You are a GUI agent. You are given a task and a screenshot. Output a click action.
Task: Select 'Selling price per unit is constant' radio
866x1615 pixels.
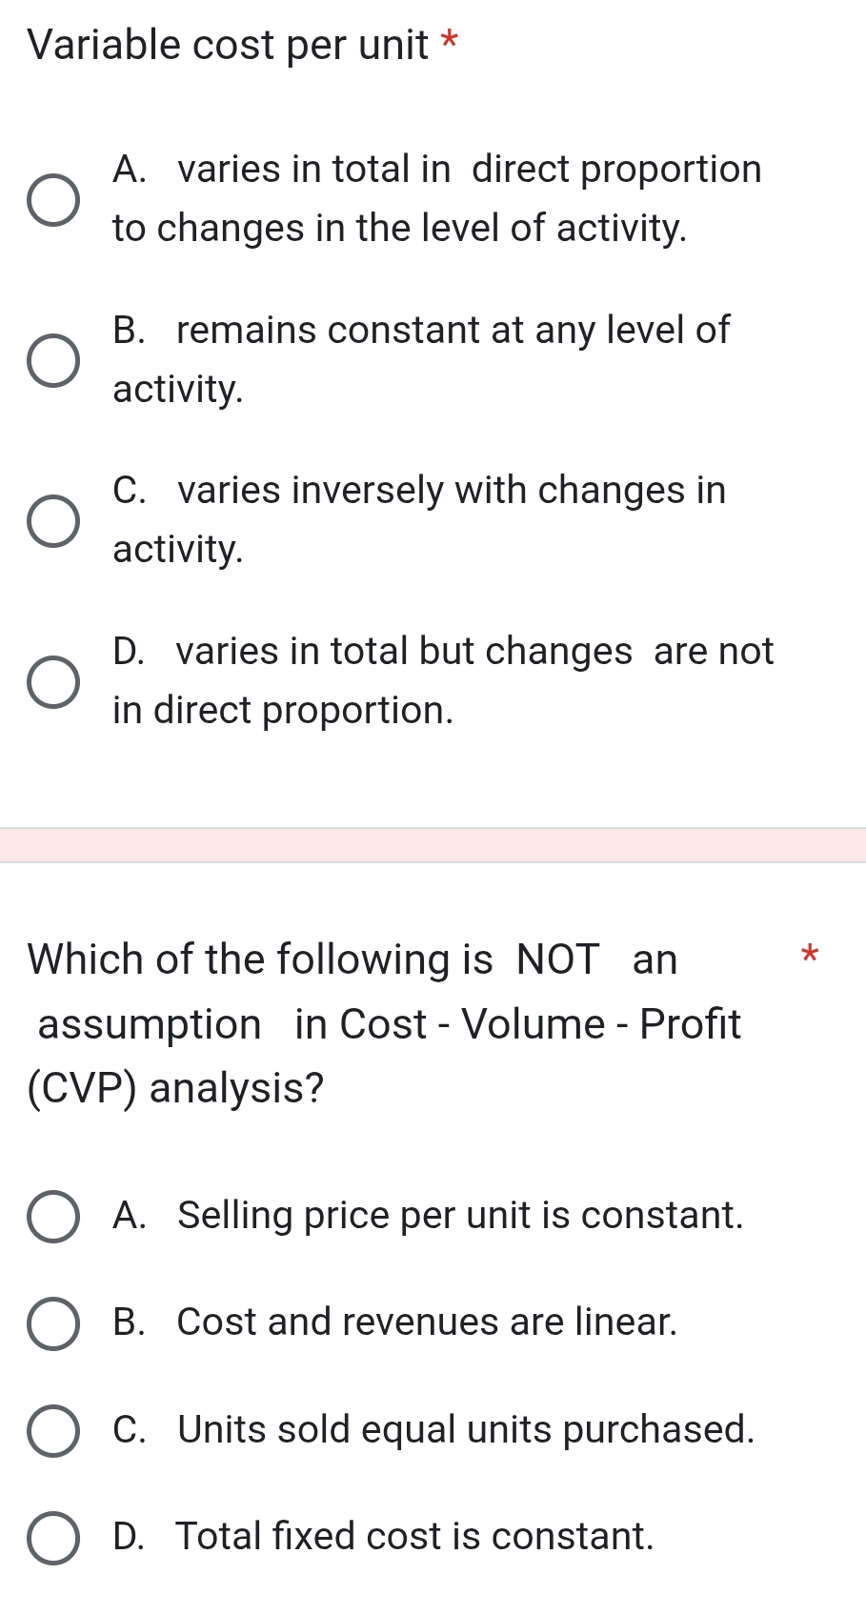[52, 1217]
